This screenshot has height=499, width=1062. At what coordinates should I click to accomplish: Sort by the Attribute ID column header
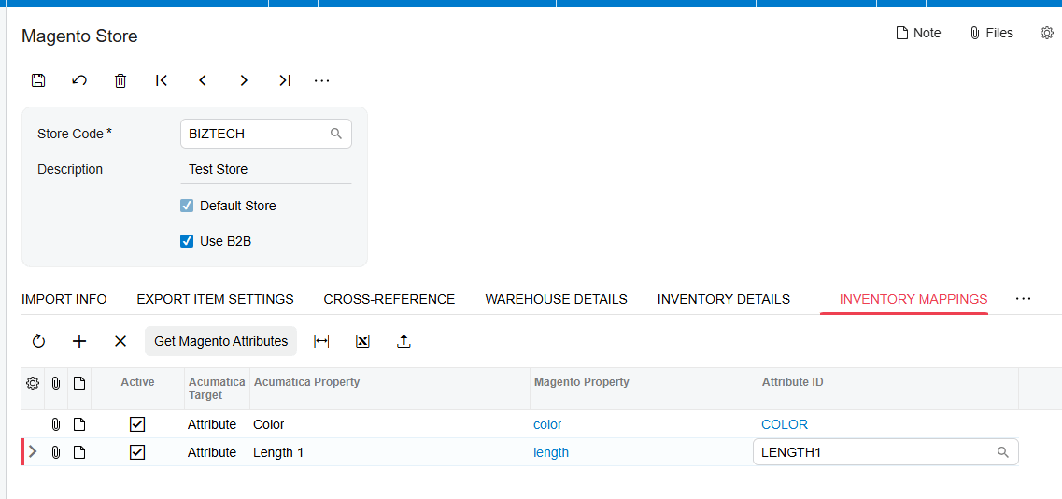tap(888, 382)
